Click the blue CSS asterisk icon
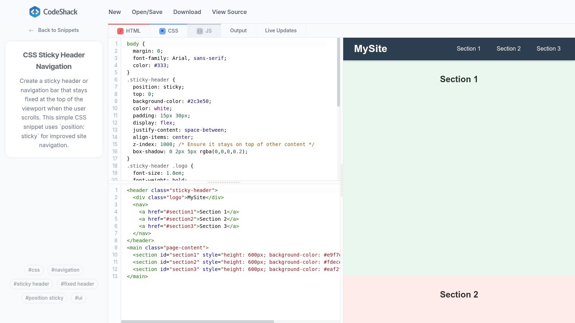Viewport: 575px width, 323px height. pos(162,31)
